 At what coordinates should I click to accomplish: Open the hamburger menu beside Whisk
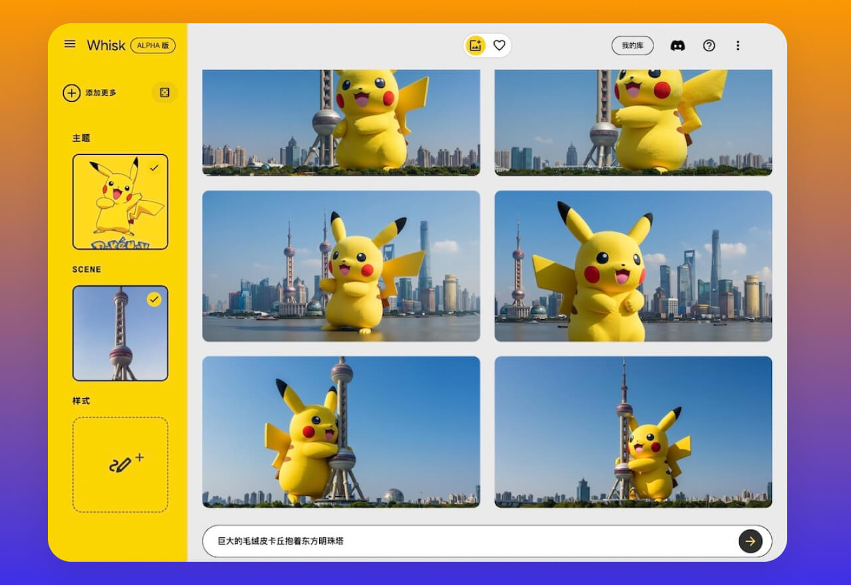click(70, 44)
